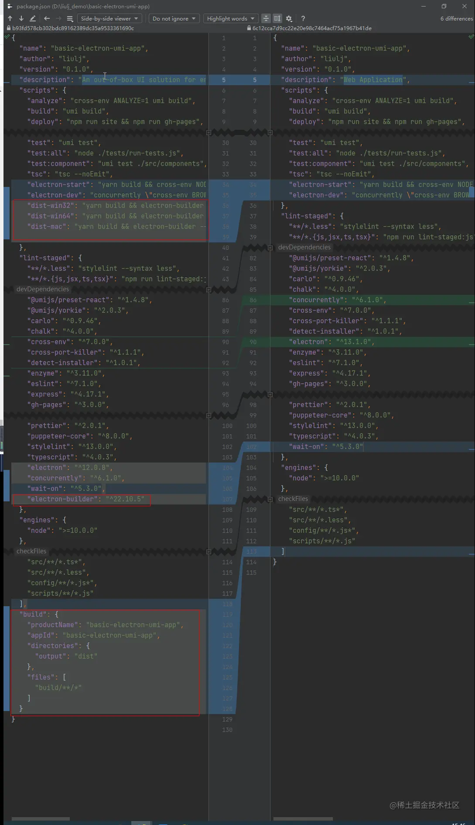The height and width of the screenshot is (825, 475).
Task: Open the Highlight words dropdown
Action: (x=231, y=18)
